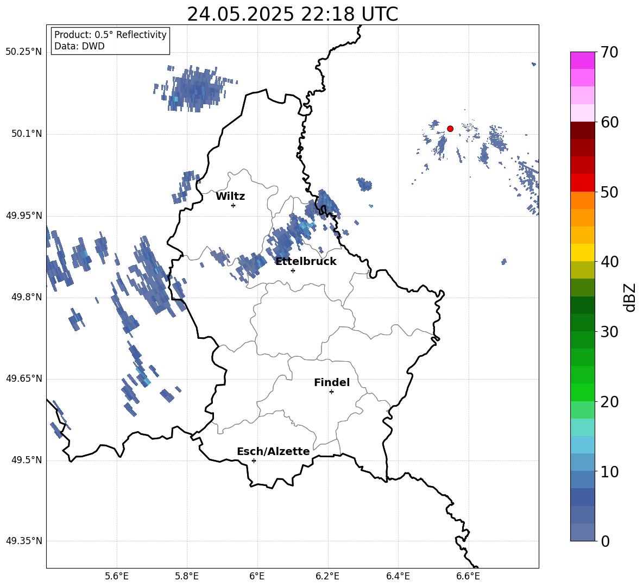This screenshot has height=587, width=643.
Task: Click the red station marker dot
Action: tap(450, 129)
